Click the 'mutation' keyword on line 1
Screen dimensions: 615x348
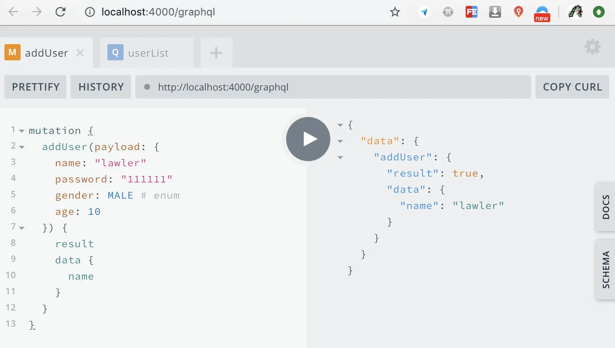55,131
